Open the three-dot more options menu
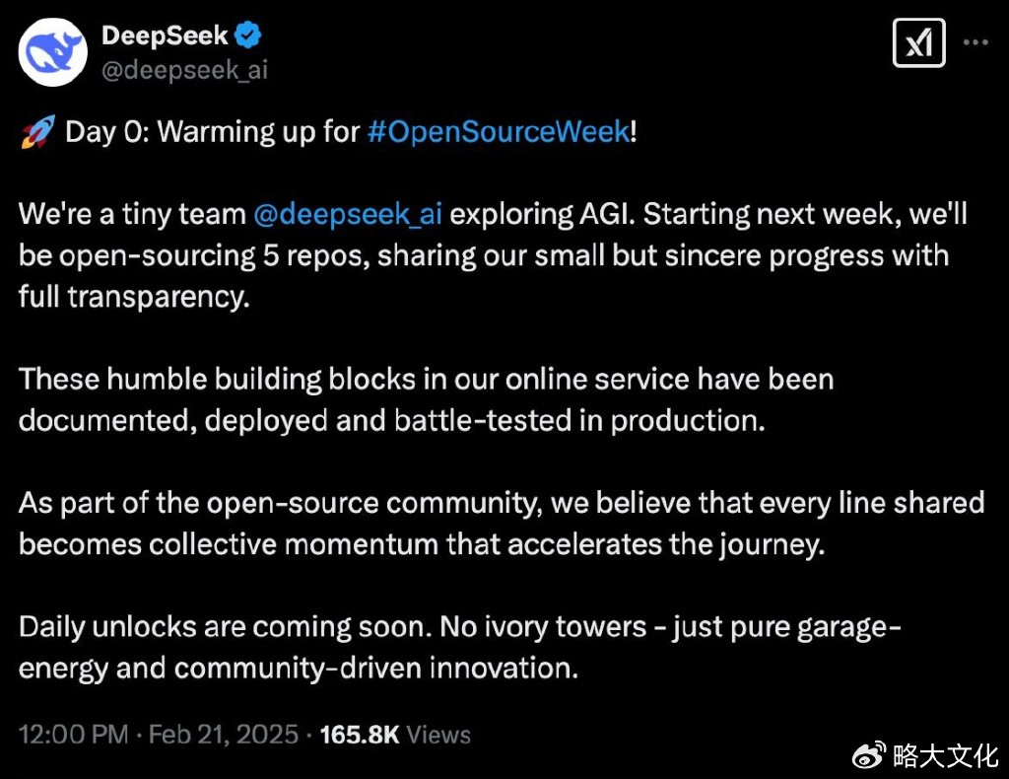The image size is (1009, 779). pos(975,42)
